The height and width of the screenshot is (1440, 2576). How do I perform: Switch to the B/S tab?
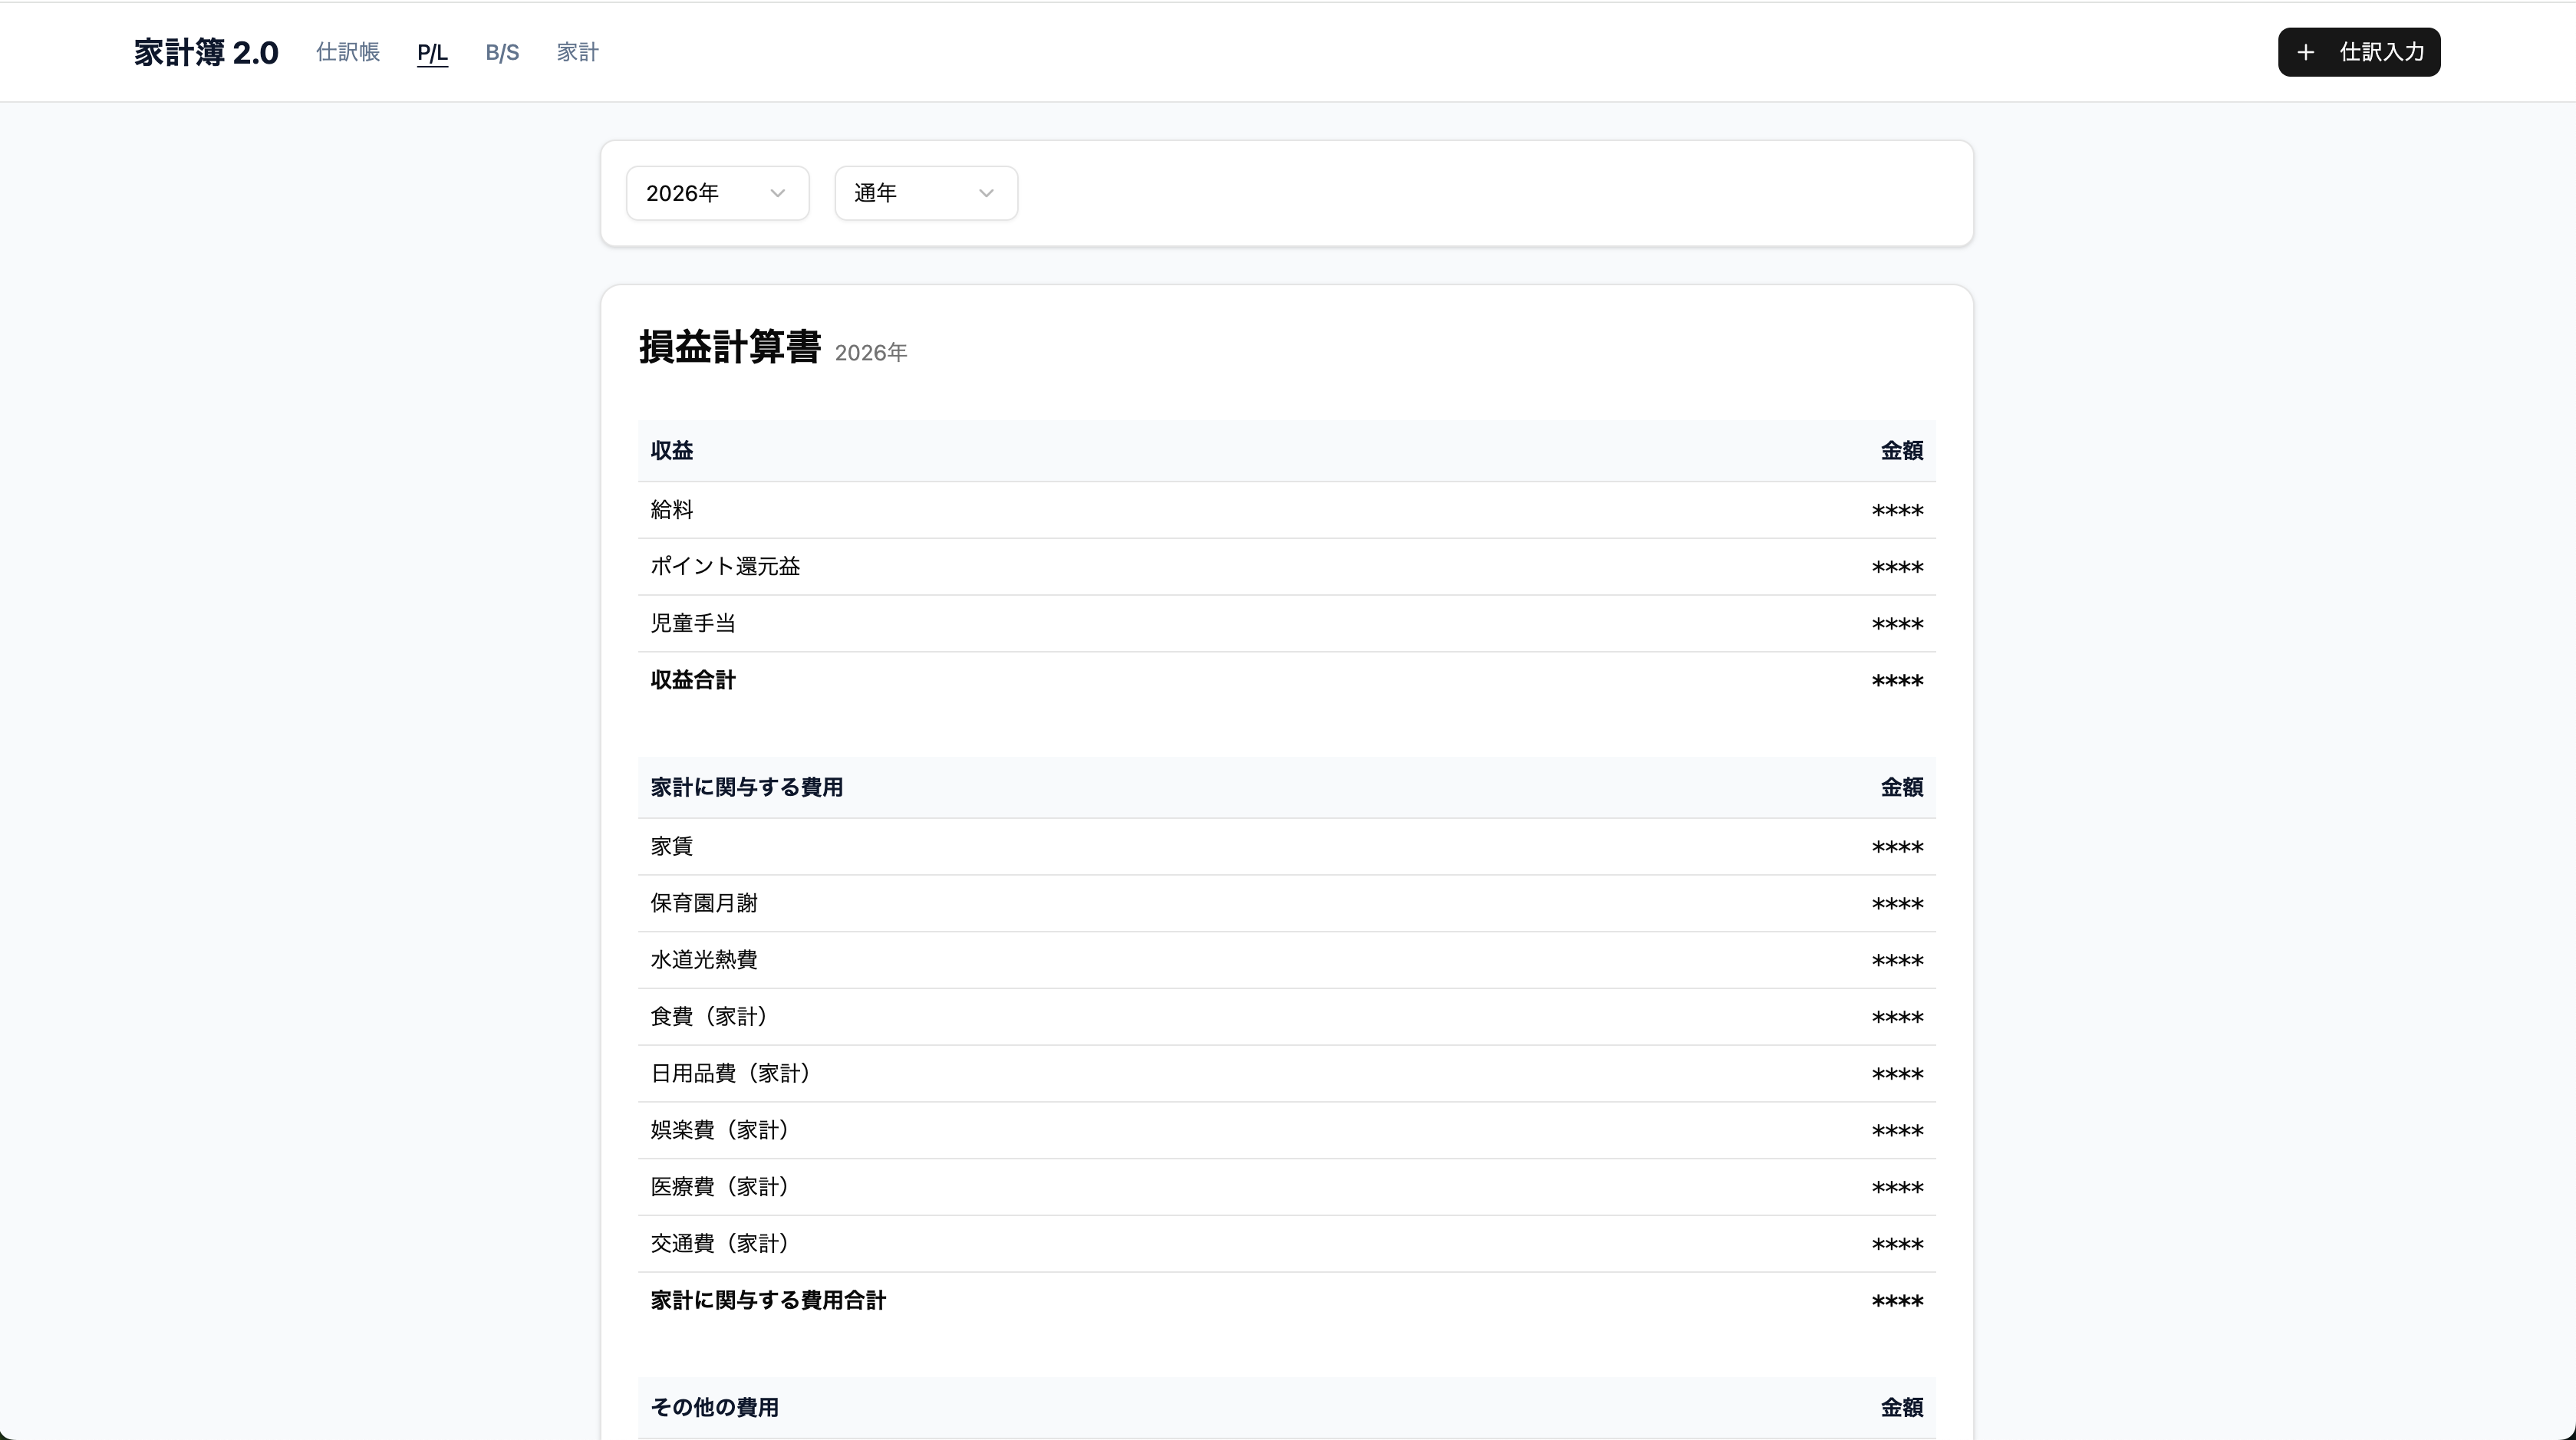tap(502, 52)
